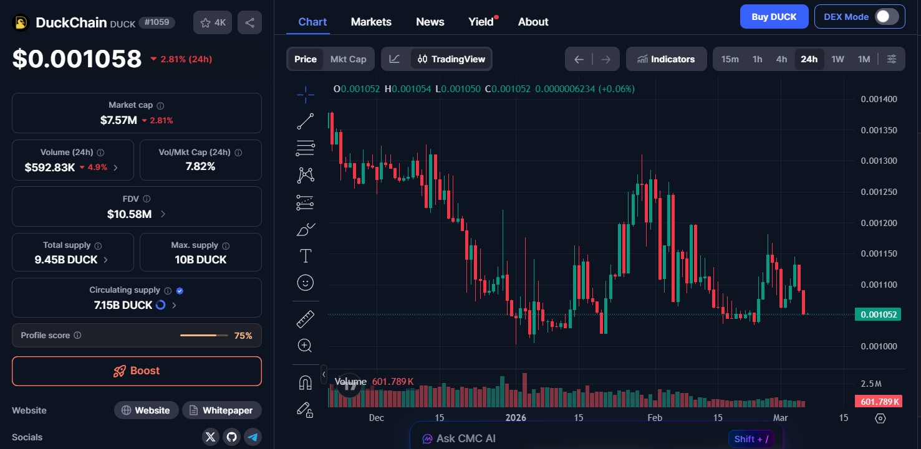Open the project Whitepaper link
921x449 pixels.
221,410
